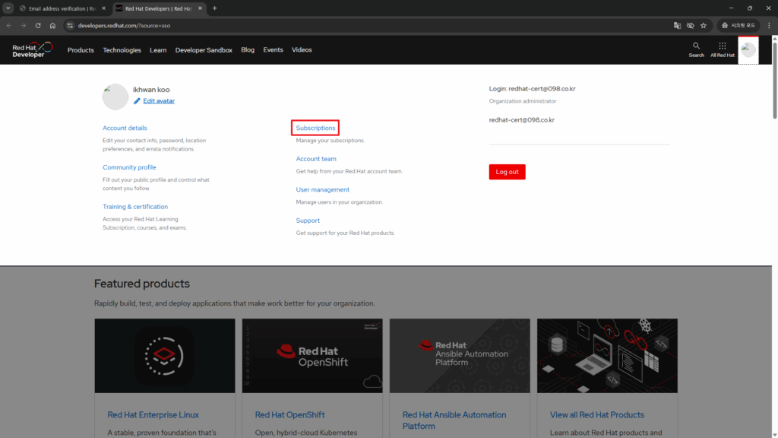Click the translate page icon in the address bar
Screen dimensions: 778x438
pyautogui.click(x=677, y=25)
